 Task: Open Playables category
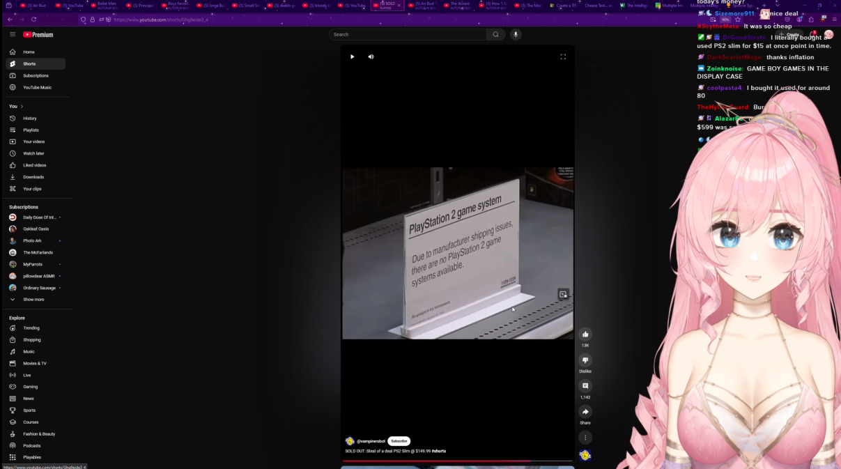tap(36, 458)
